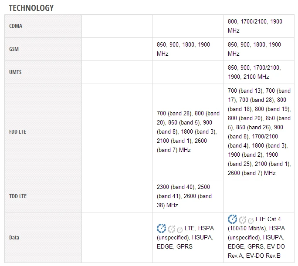Viewport: 298px width, 266px height.
Task: Select the TDD LTE row label
Action: (18, 196)
